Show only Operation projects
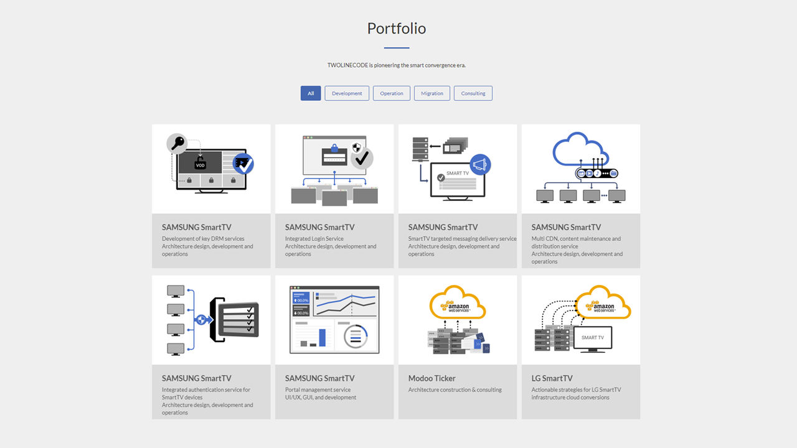The width and height of the screenshot is (797, 448). coord(392,93)
